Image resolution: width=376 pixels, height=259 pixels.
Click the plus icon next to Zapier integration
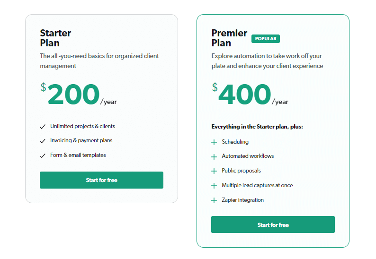[214, 200]
